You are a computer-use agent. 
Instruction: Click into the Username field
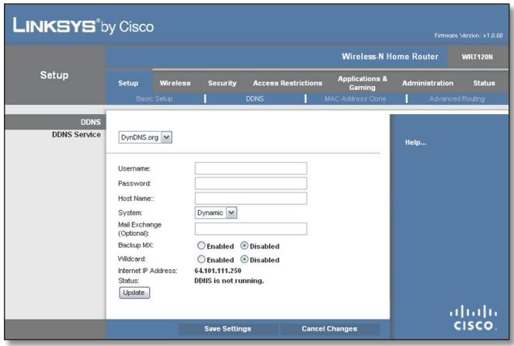(x=251, y=168)
